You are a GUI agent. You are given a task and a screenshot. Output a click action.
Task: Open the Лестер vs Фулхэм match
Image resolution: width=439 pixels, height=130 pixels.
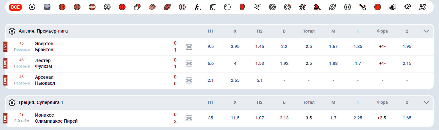[x=43, y=64]
